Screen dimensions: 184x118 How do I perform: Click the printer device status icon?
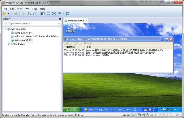click(x=144, y=115)
